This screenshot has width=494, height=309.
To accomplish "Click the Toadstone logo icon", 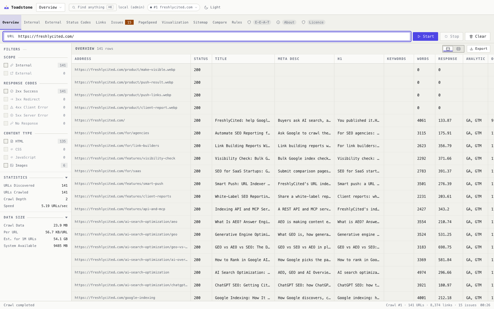I will pos(6,7).
